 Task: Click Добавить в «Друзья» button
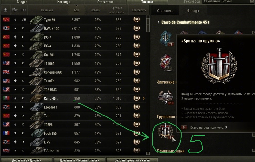[x=27, y=160]
